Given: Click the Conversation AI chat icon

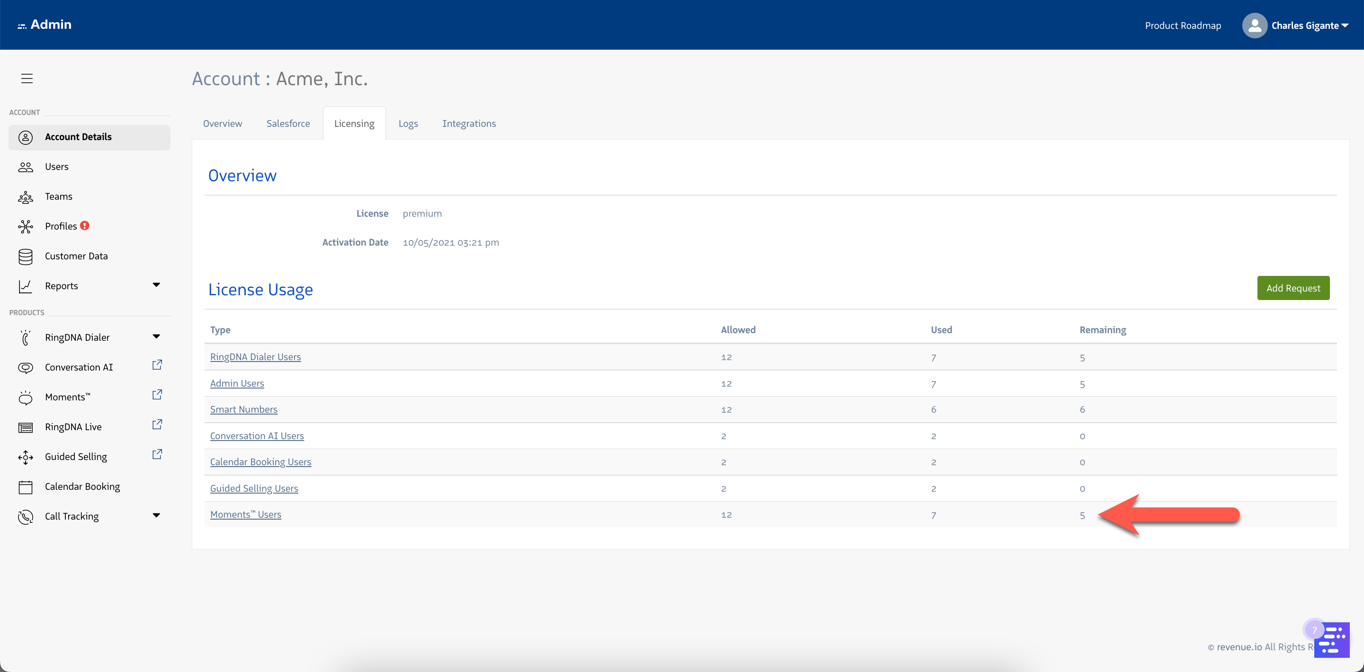Looking at the screenshot, I should [26, 368].
